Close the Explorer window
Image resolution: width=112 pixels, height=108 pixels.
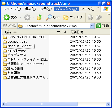coord(109,3)
